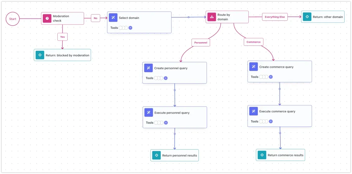Image resolution: width=352 pixels, height=174 pixels.
Task: Click the Commerce branch label
Action: coord(253,42)
